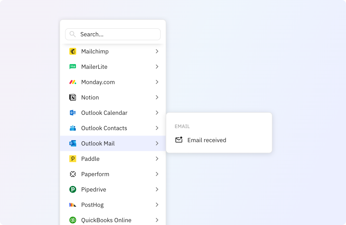Click the magnifier icon in search box
Viewport: 346px width, 225px height.
click(x=72, y=34)
